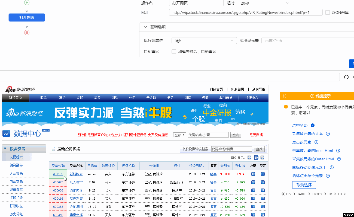This screenshot has height=217, width=354.
Task: Click the 收藏 eye icon for 新城控股 row
Action: (x=253, y=174)
